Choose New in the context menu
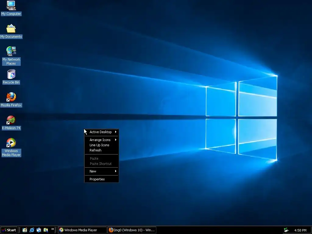The width and height of the screenshot is (312, 234). click(101, 171)
